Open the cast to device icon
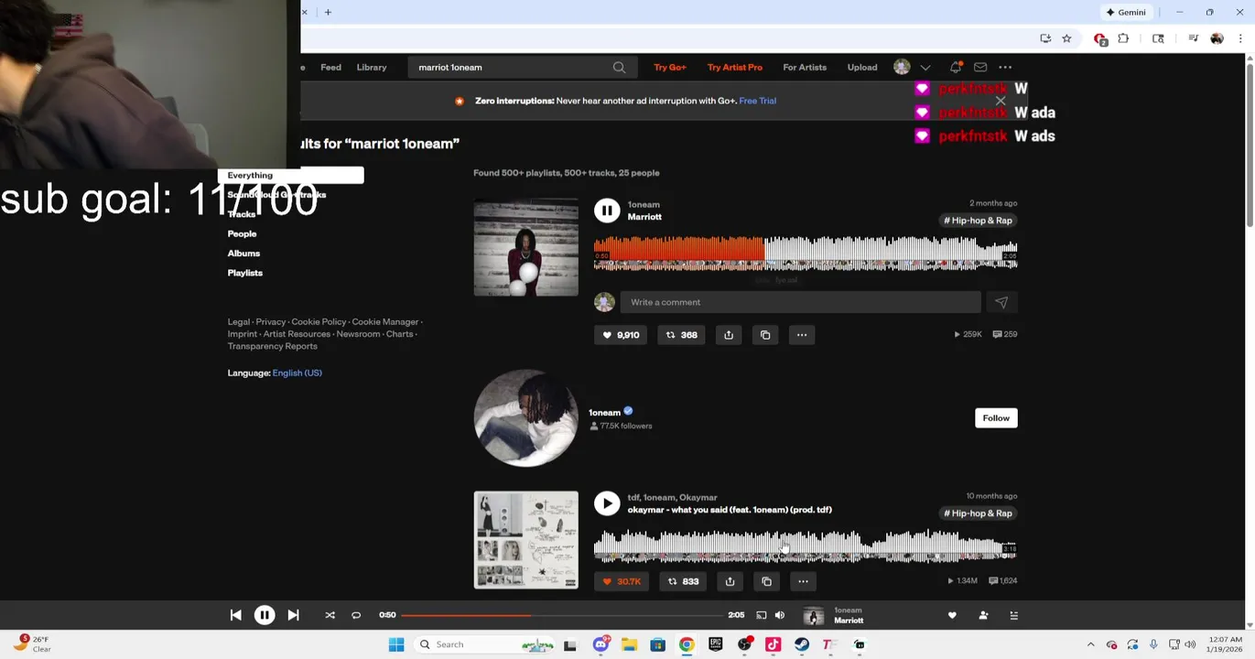 761,615
